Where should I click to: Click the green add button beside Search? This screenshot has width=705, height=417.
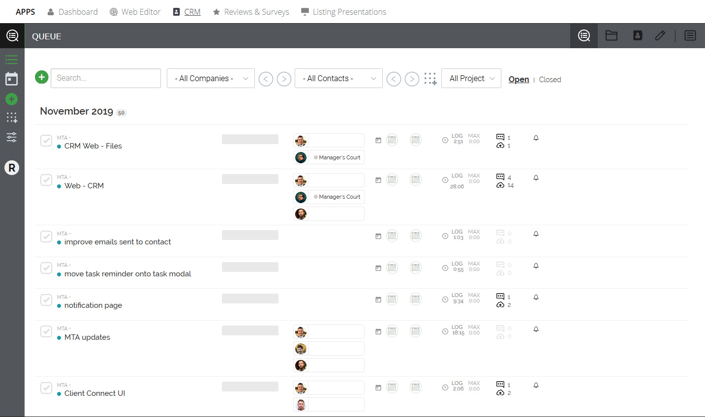click(42, 77)
